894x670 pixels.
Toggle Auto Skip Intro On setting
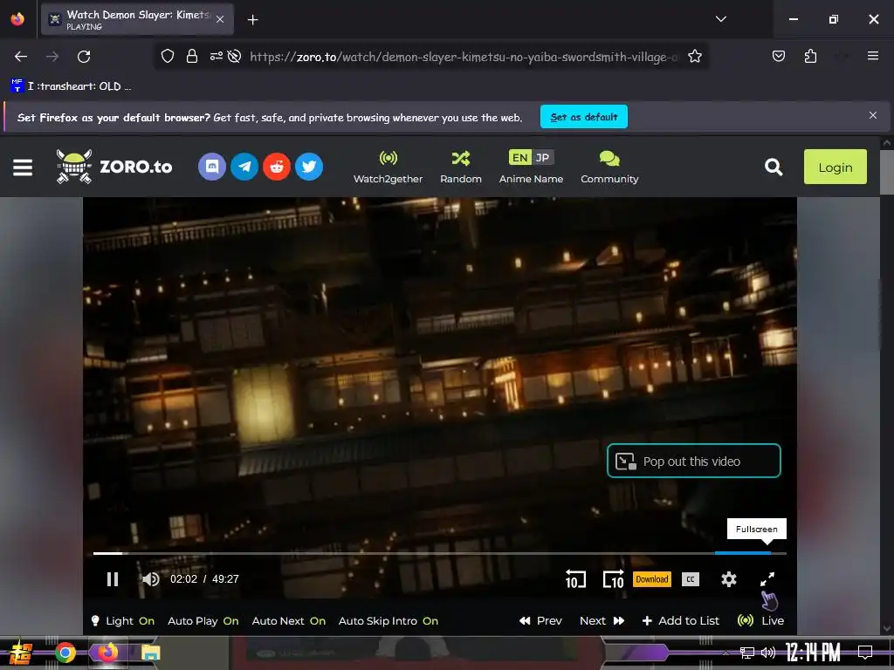(389, 620)
